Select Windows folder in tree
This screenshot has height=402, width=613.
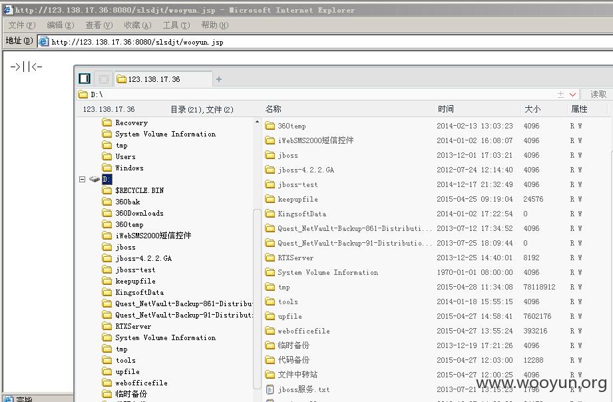click(129, 168)
